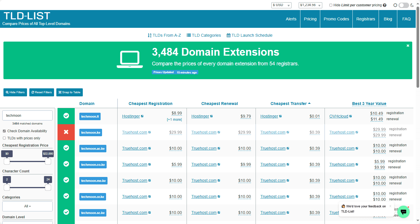Click the Snap to Table button
The image size is (420, 224).
point(70,92)
